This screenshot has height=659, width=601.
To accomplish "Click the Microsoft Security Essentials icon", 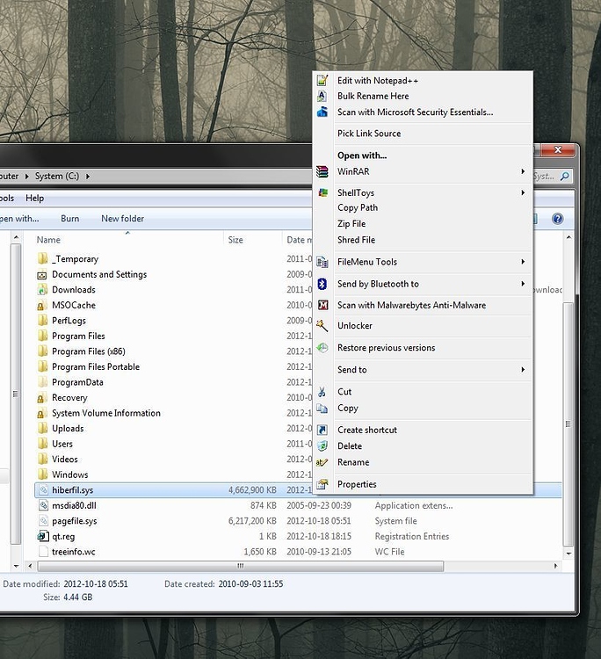I will [322, 112].
